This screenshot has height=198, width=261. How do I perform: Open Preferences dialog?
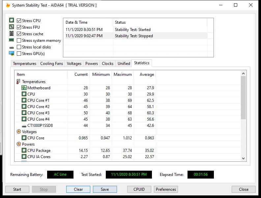(x=166, y=189)
